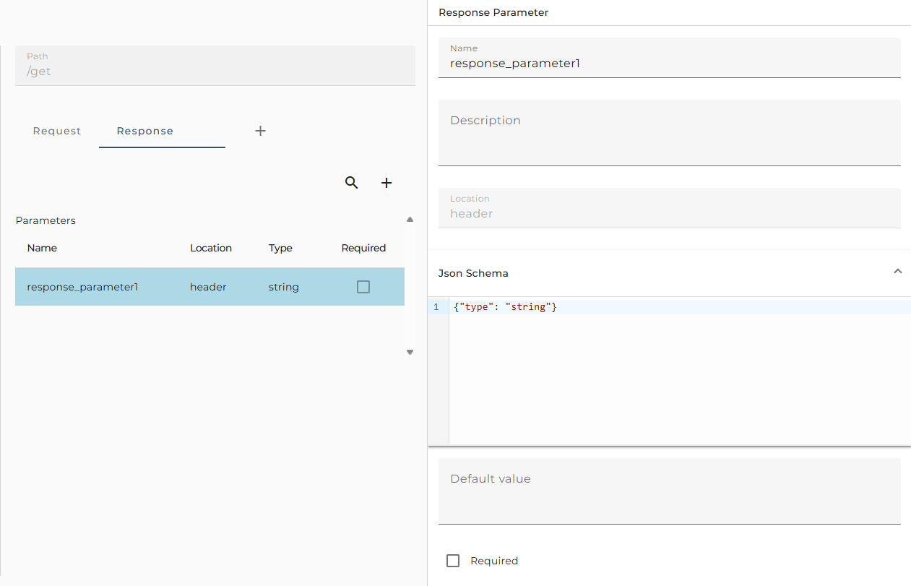The height and width of the screenshot is (586, 911).
Task: Edit the Name field response_parameter1
Action: click(670, 58)
